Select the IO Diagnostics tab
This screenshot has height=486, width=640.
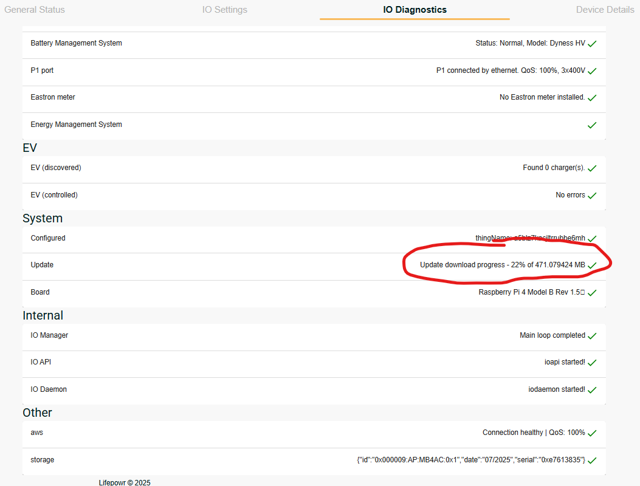coord(415,10)
